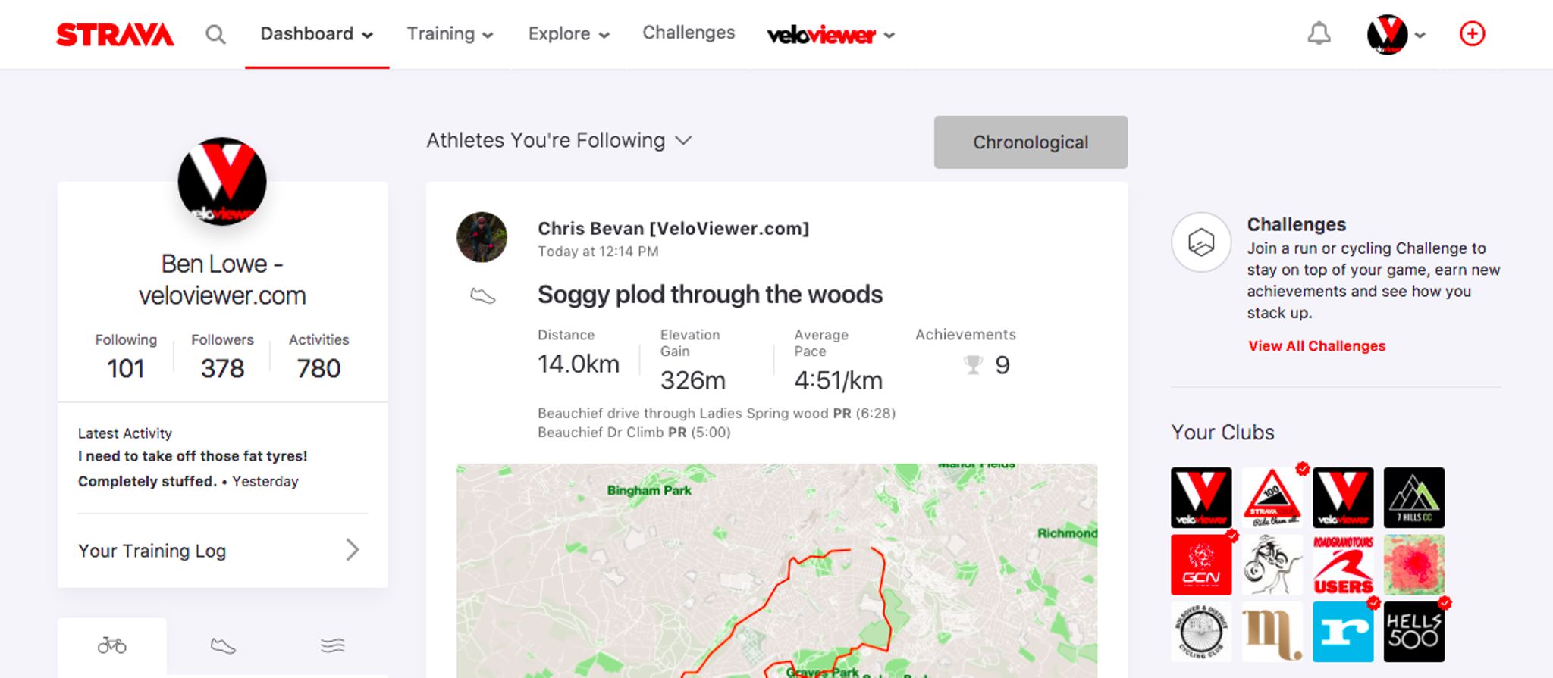1553x678 pixels.
Task: Expand the Training dropdown menu
Action: click(450, 34)
